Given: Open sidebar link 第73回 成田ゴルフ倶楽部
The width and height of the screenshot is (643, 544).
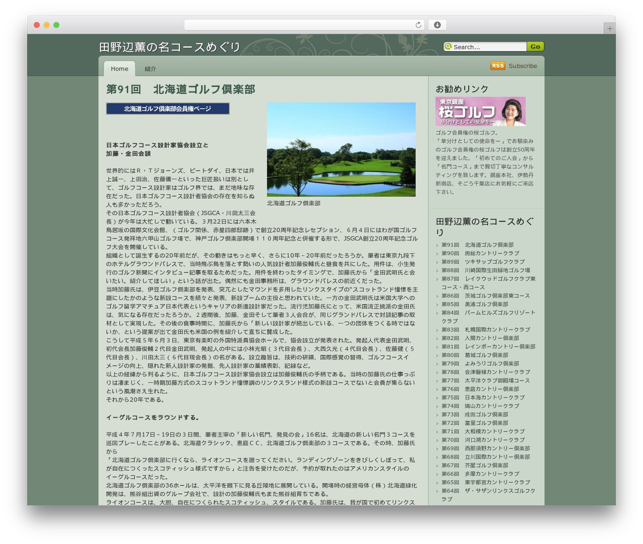Looking at the screenshot, I should pyautogui.click(x=475, y=415).
